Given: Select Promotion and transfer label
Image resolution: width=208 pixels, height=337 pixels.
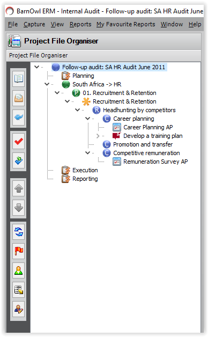Looking at the screenshot, I should [x=143, y=144].
